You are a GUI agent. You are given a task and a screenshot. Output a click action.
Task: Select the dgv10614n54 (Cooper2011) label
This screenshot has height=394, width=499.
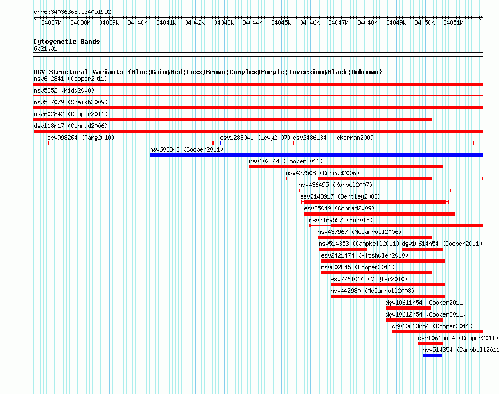(442, 244)
